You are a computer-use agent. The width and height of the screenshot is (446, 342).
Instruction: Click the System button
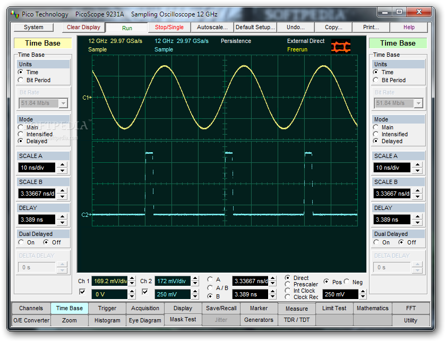tap(33, 27)
